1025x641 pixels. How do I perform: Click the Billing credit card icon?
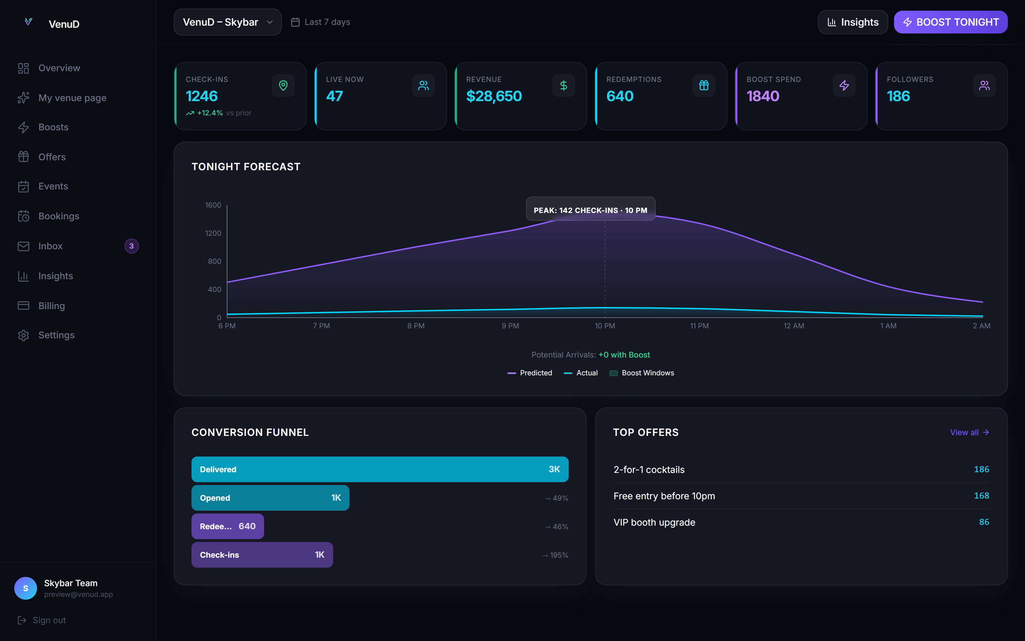click(x=23, y=306)
